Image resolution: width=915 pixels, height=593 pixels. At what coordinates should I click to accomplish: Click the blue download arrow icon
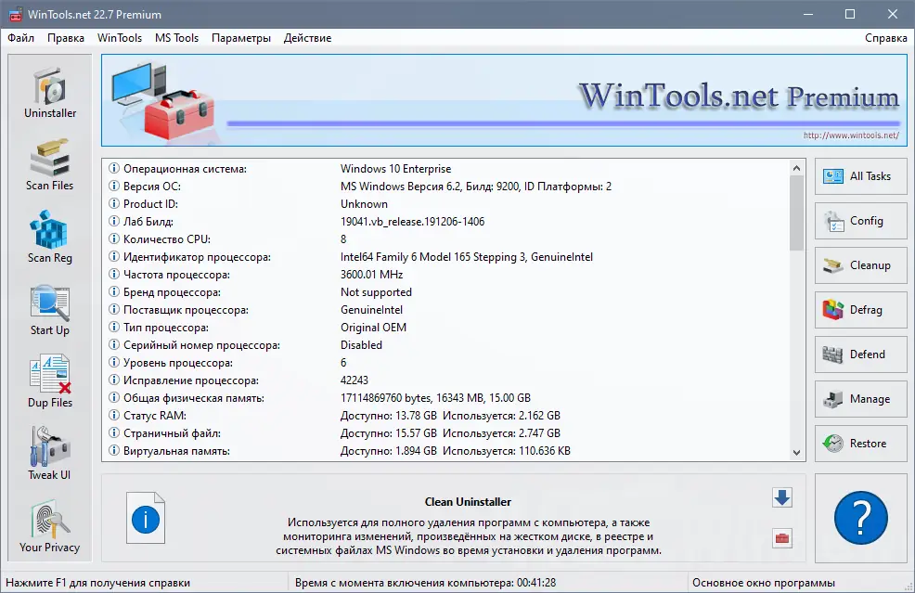click(781, 497)
